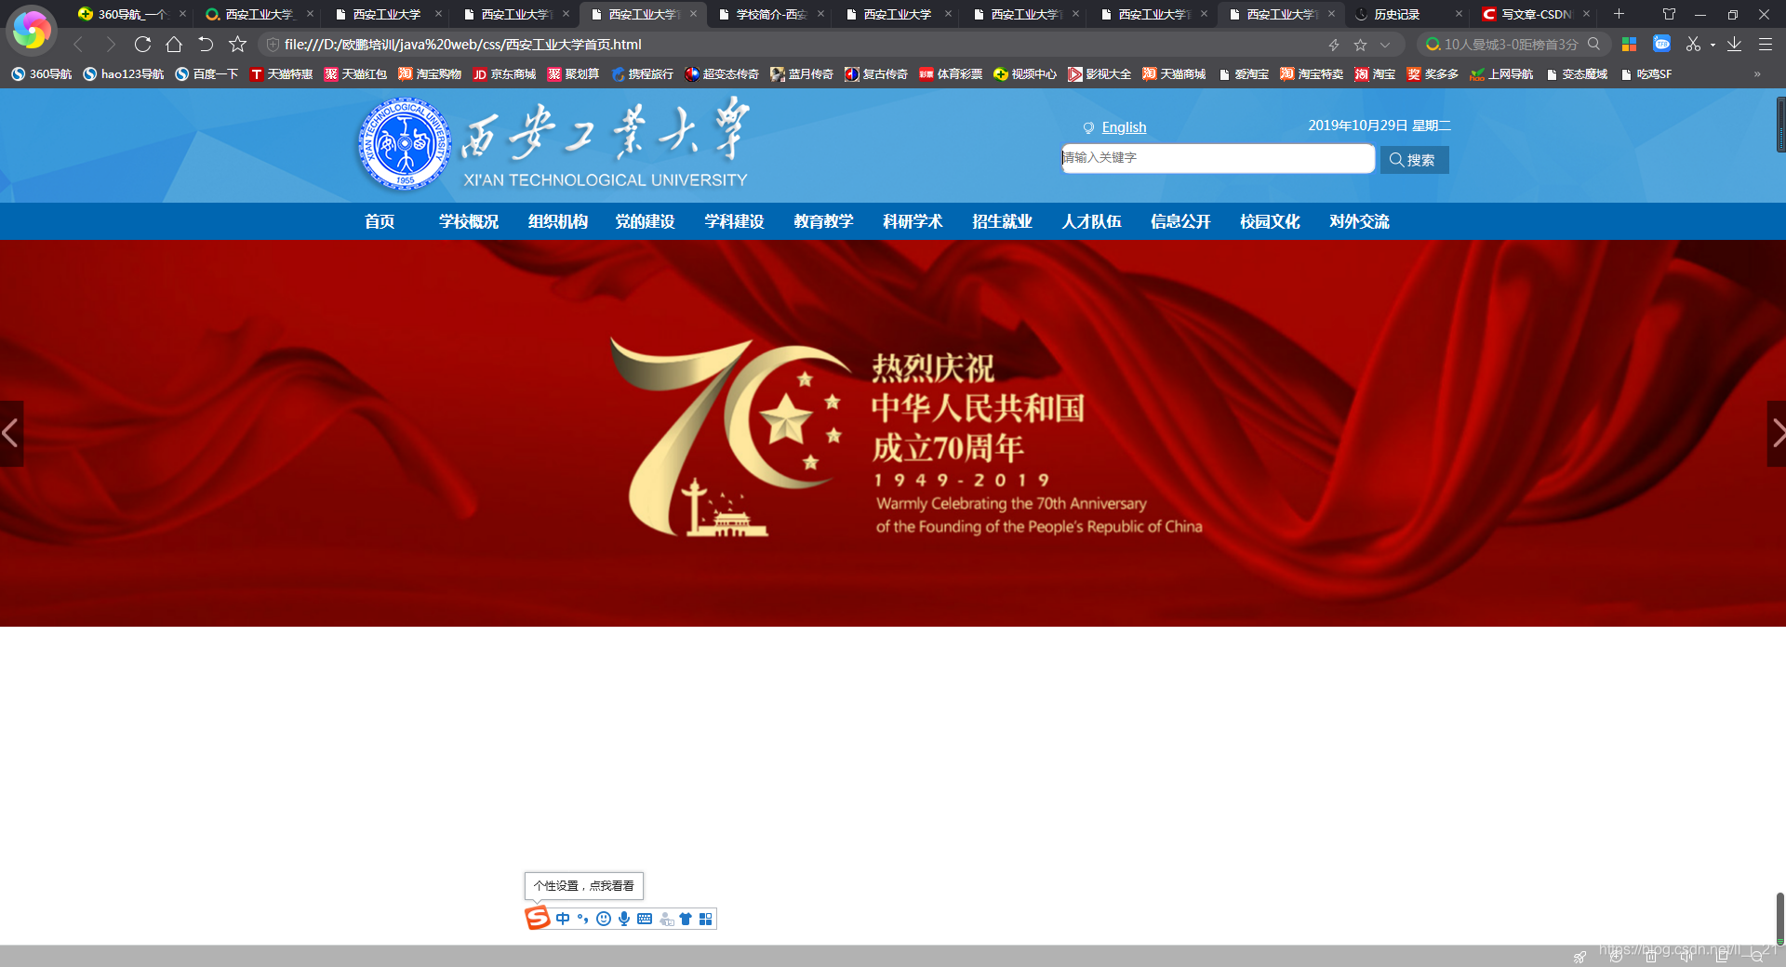The image size is (1786, 967).
Task: Click the 70th anniversary banner image
Action: [x=893, y=433]
